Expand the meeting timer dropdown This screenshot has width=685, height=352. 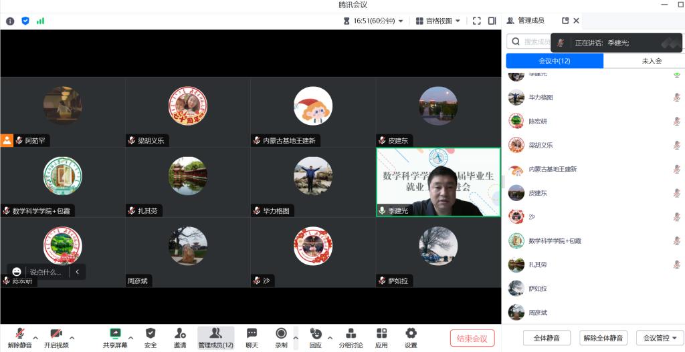point(373,21)
